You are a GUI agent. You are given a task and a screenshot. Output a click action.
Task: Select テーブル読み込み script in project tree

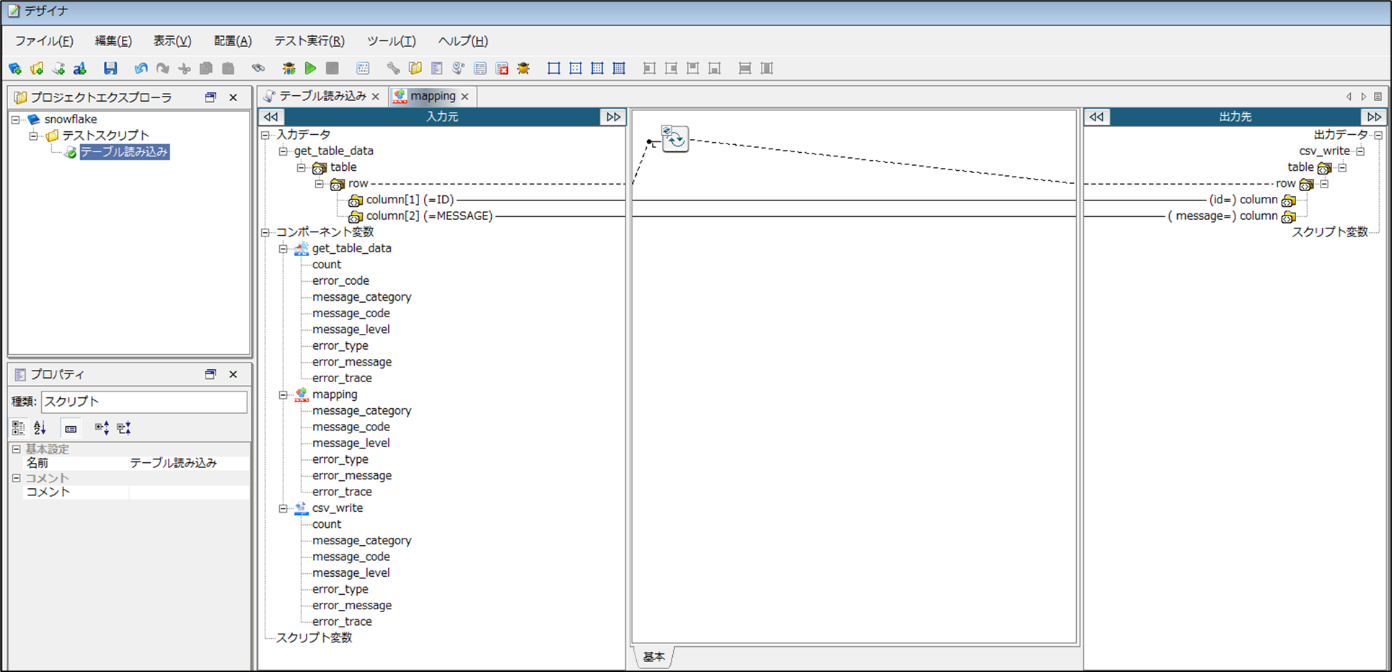(124, 152)
